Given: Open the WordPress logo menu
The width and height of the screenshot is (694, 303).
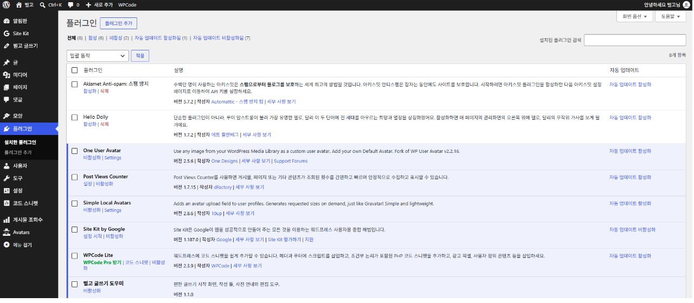Looking at the screenshot, I should point(7,4).
